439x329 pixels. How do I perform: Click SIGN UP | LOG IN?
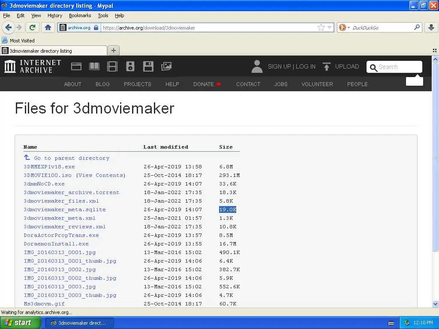coord(292,66)
